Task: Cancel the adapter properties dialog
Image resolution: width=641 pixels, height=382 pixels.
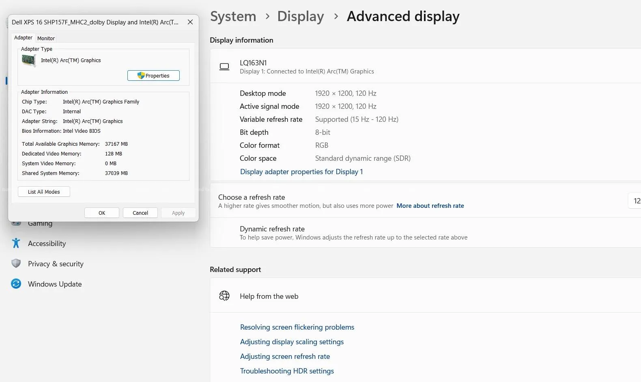Action: (x=140, y=213)
